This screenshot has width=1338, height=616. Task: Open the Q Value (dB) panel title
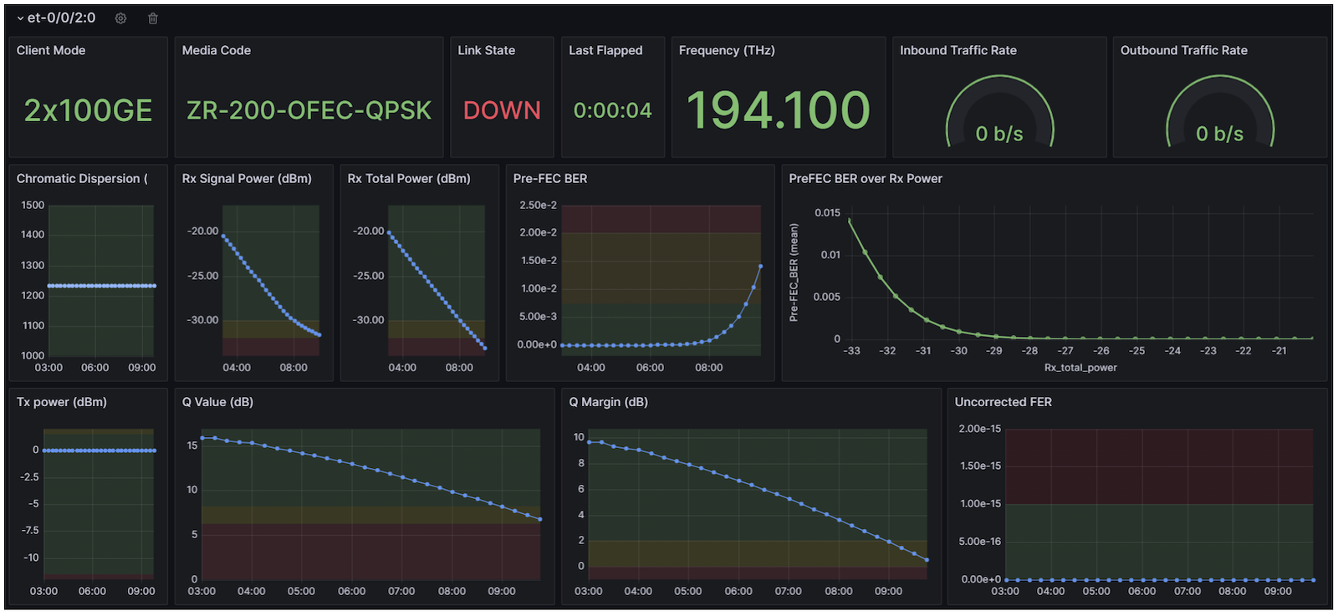coord(217,402)
